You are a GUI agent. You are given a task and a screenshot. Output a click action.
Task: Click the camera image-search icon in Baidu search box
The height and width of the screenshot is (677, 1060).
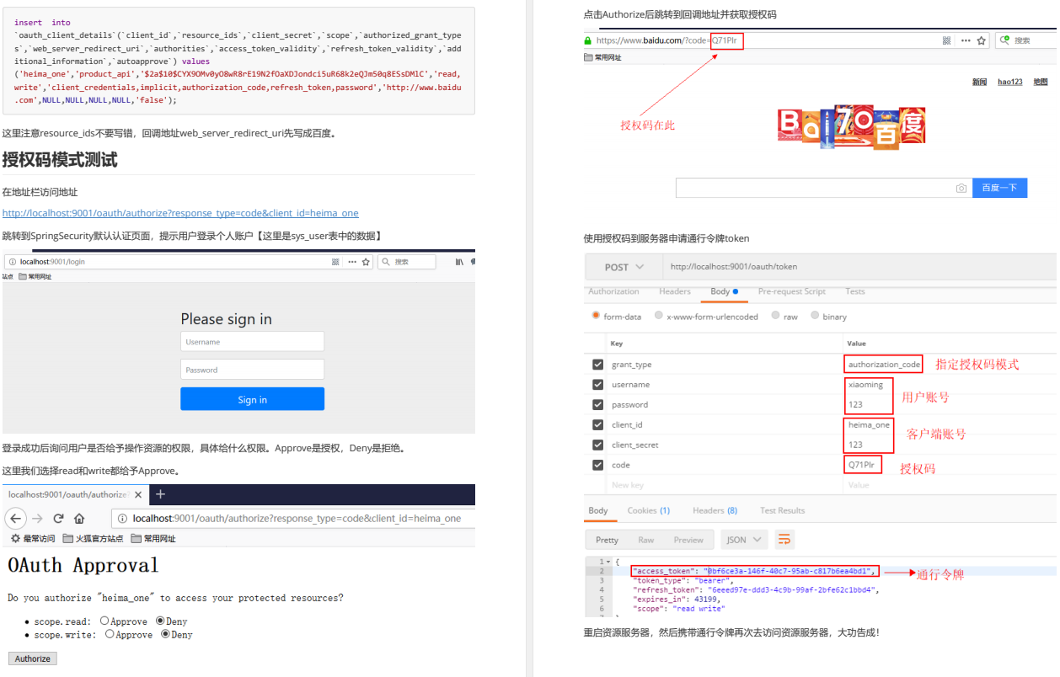coord(961,189)
